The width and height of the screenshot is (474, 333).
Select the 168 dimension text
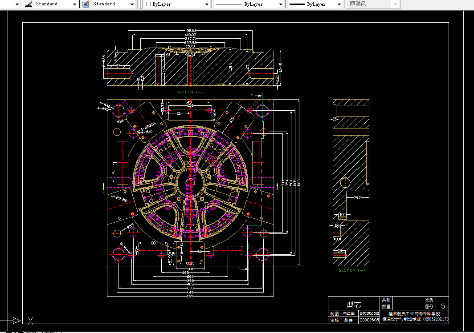click(x=185, y=273)
